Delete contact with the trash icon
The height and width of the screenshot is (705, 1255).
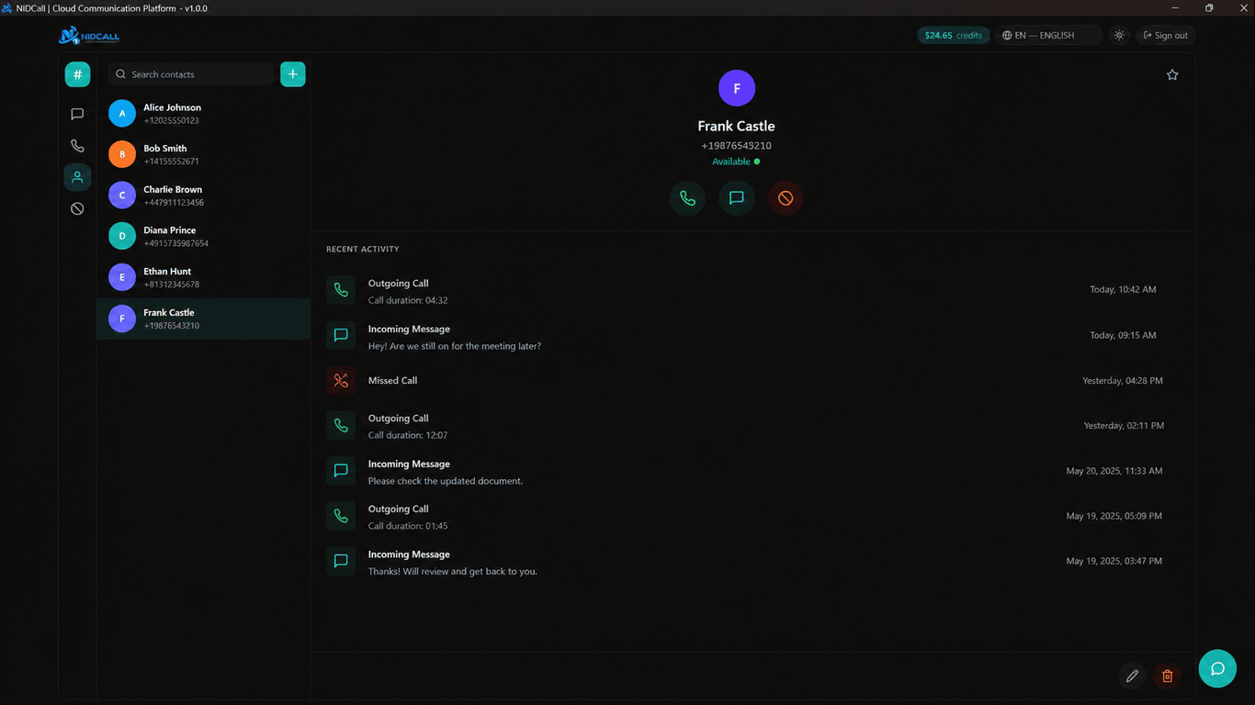[x=1168, y=676]
